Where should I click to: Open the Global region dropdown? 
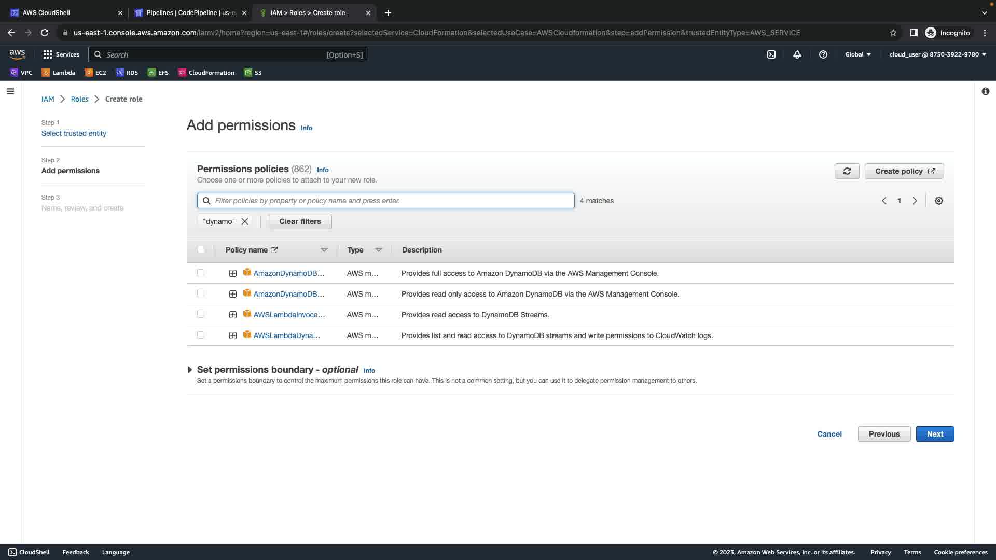point(857,54)
